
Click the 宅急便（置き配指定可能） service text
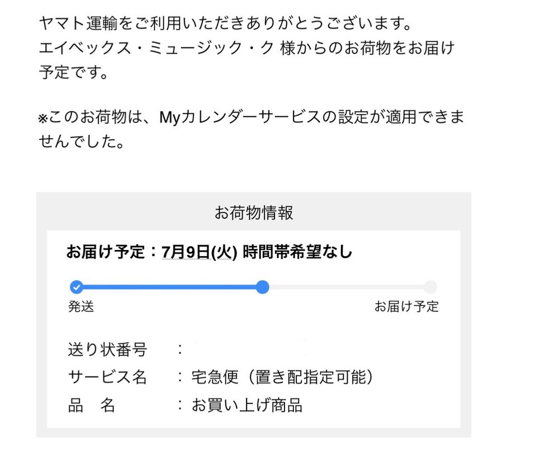282,376
